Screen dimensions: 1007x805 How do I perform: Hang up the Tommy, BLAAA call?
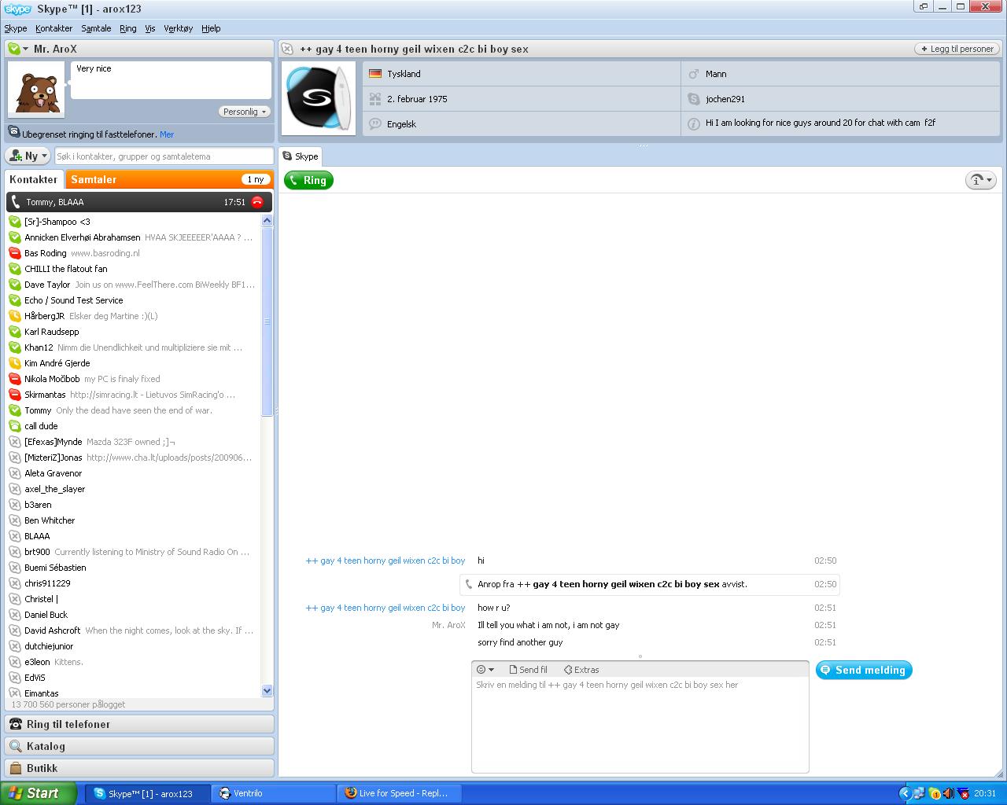tap(257, 202)
